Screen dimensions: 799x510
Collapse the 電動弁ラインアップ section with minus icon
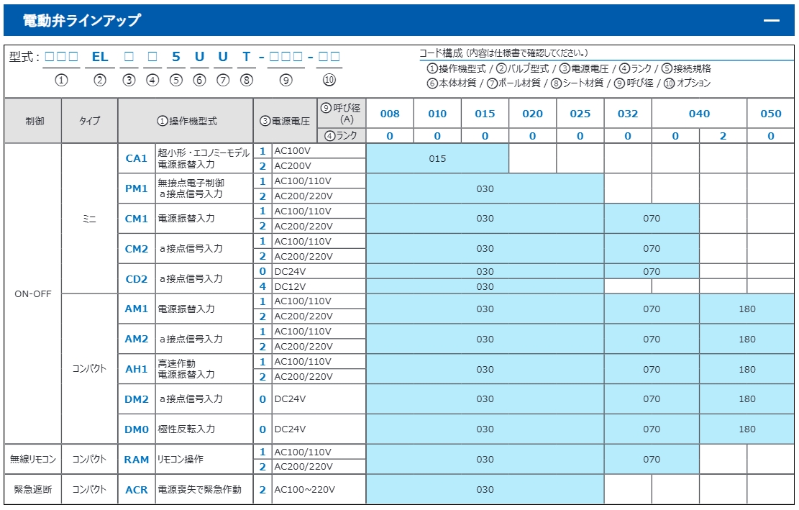point(772,20)
